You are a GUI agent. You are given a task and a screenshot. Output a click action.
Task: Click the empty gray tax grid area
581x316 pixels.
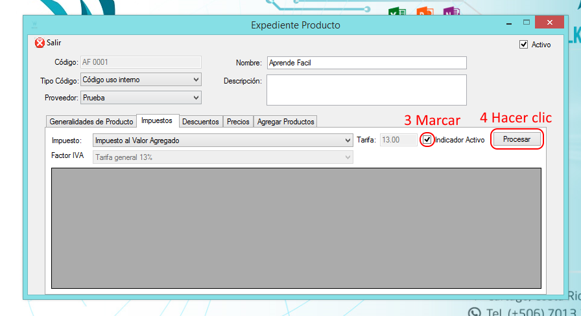[x=296, y=228]
